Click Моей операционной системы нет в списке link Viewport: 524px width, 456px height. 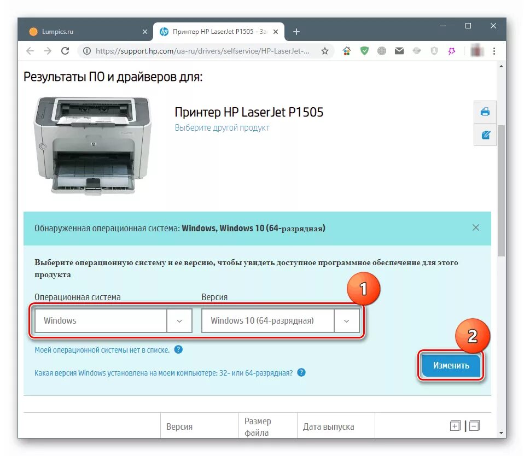click(x=102, y=350)
